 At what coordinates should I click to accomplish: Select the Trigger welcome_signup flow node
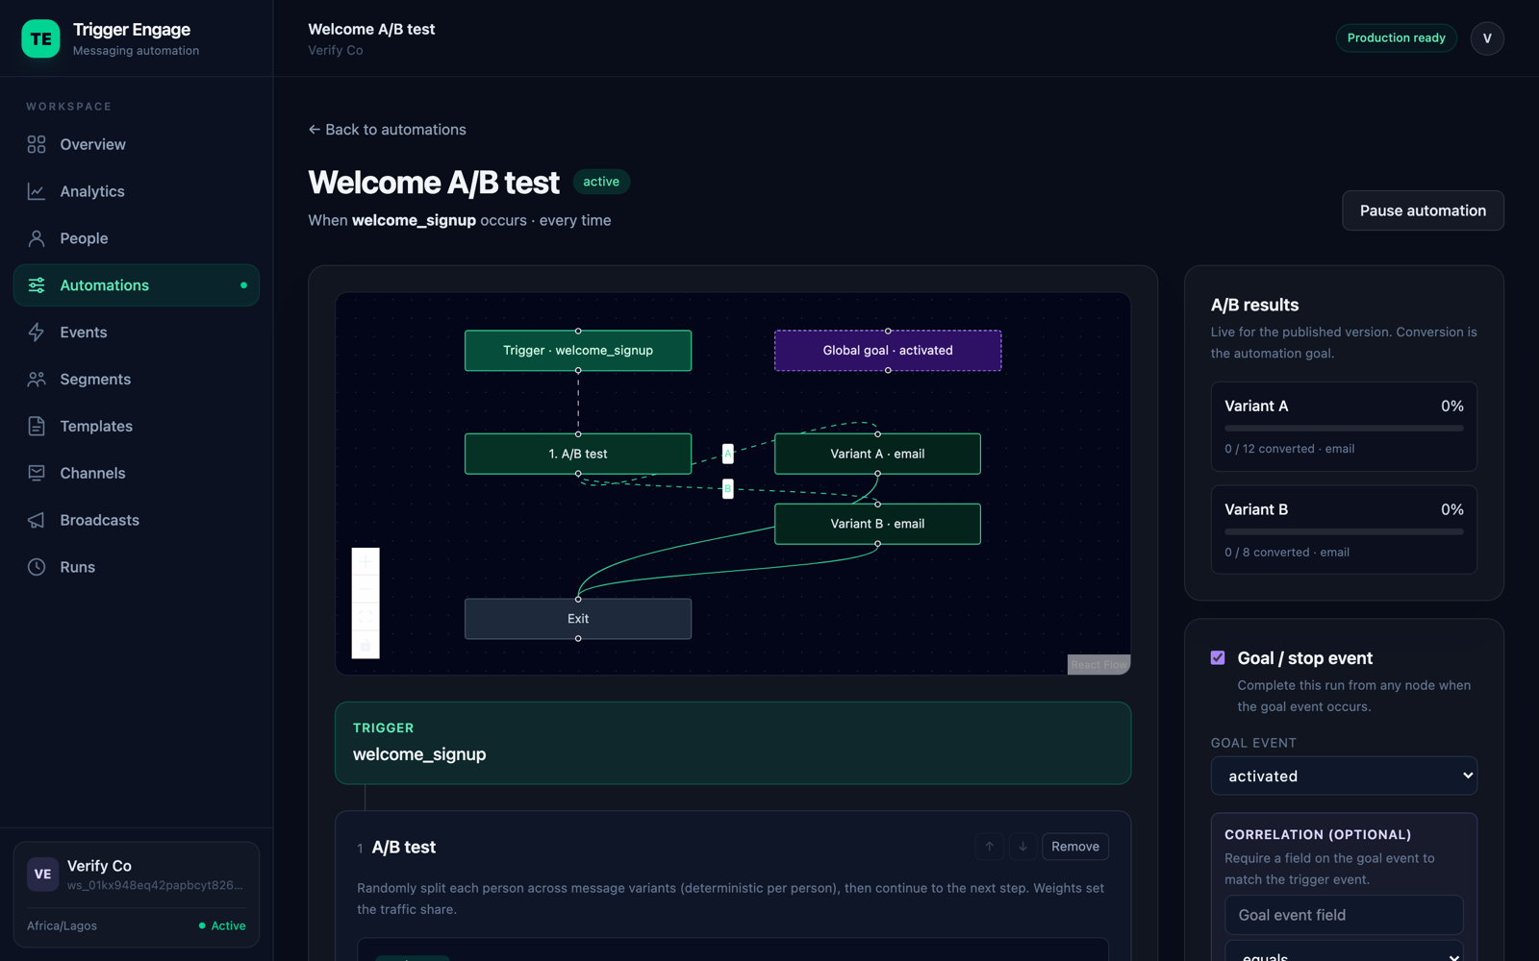(578, 351)
